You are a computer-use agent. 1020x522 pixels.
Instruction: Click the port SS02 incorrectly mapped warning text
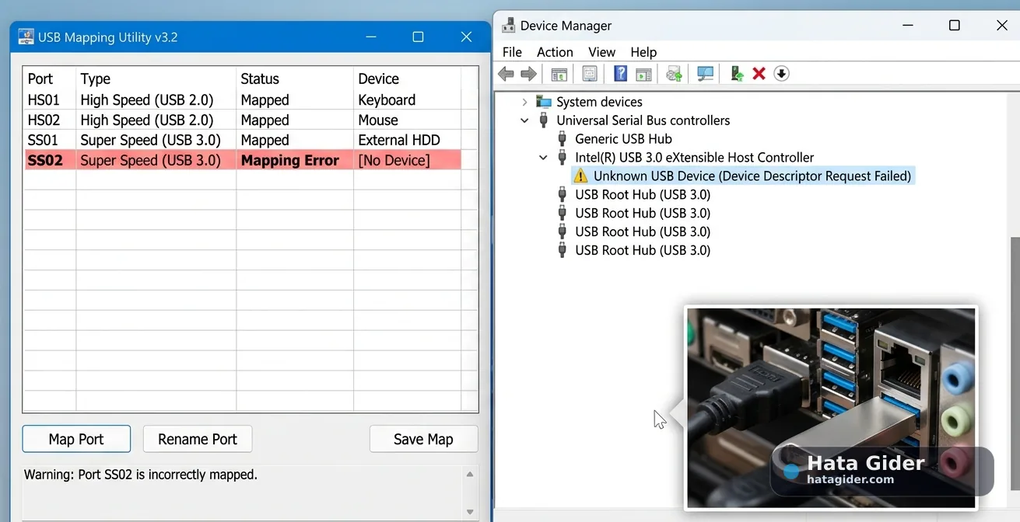pos(140,475)
